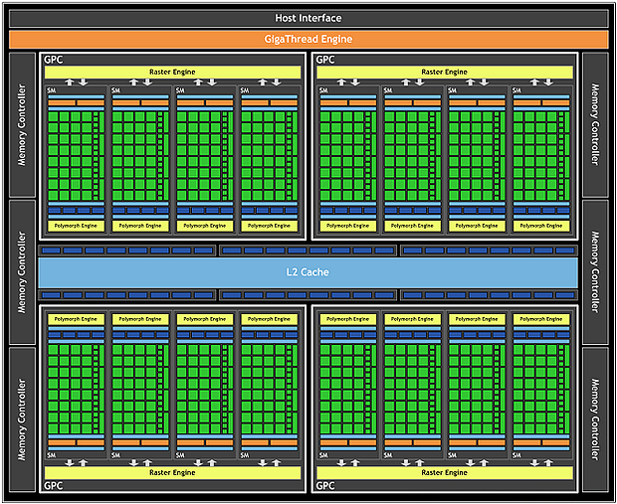Select Raster Engine in the bottom-left GPC

click(172, 472)
